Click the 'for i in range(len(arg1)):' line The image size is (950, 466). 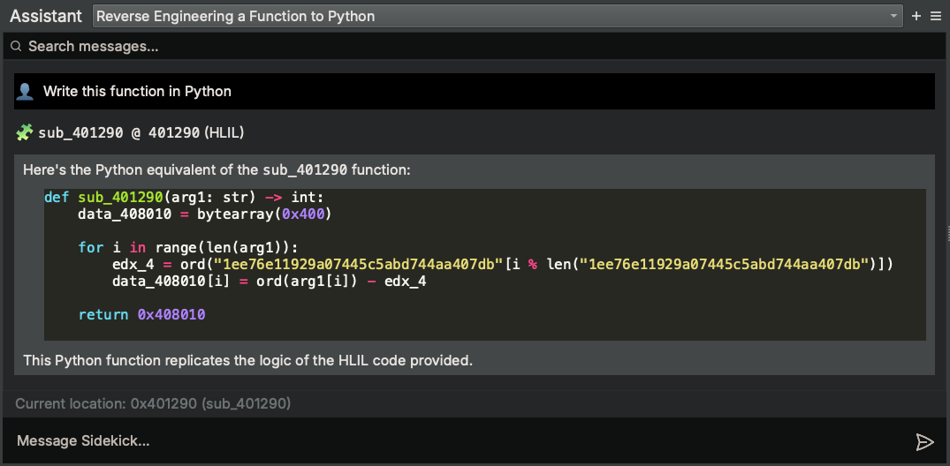188,247
